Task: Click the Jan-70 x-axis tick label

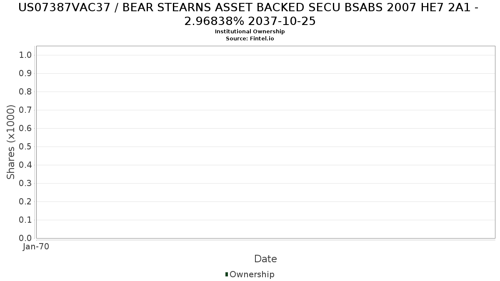Action: coord(36,247)
